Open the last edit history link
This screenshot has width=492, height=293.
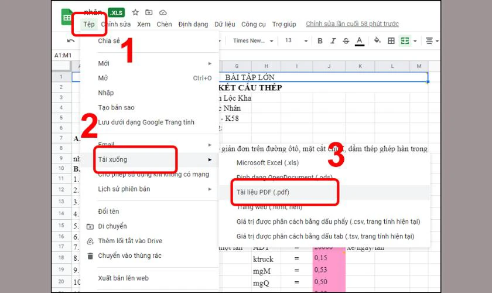pyautogui.click(x=353, y=24)
